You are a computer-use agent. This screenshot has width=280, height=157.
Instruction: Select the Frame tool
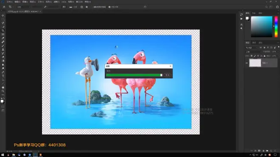coord(3,34)
